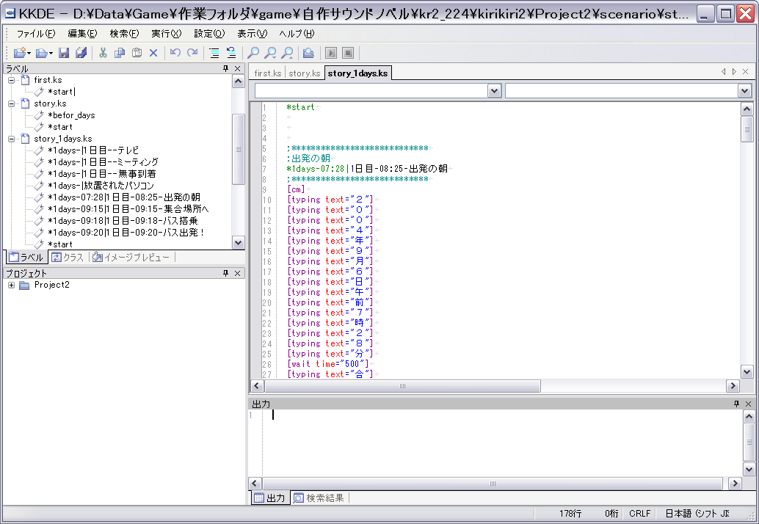Select label *befor_days in the tree
Image resolution: width=759 pixels, height=524 pixels.
(x=71, y=115)
